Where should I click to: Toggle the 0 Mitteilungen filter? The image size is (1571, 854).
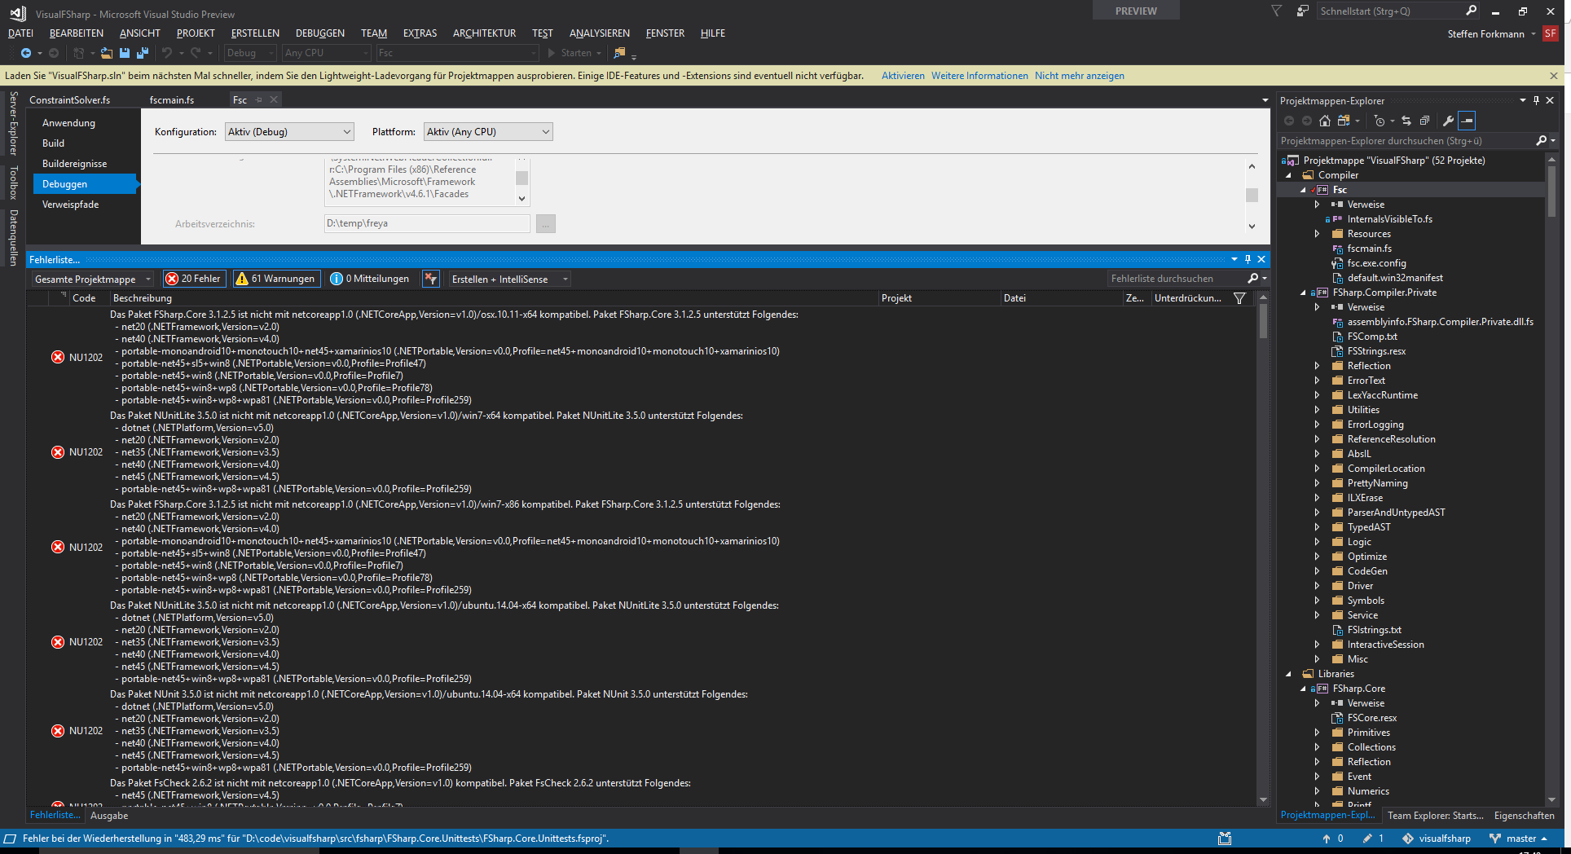tap(371, 279)
